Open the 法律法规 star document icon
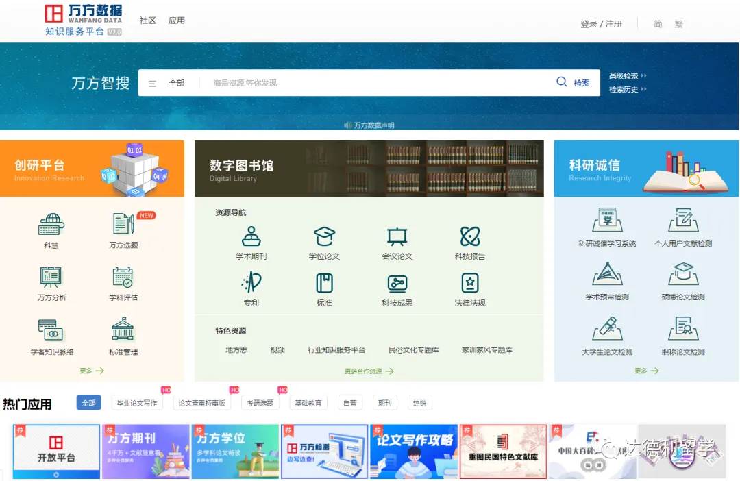This screenshot has width=740, height=481. (470, 283)
